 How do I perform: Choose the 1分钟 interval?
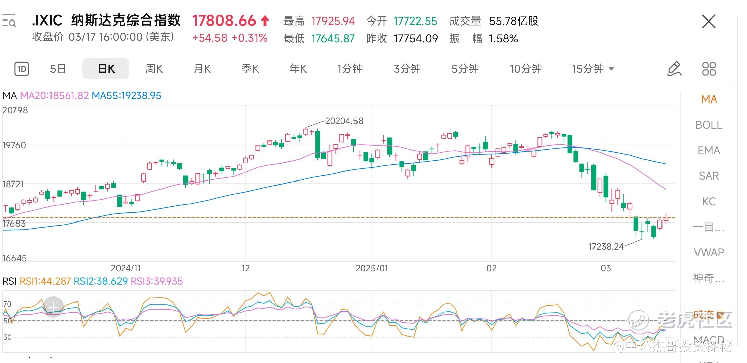350,69
